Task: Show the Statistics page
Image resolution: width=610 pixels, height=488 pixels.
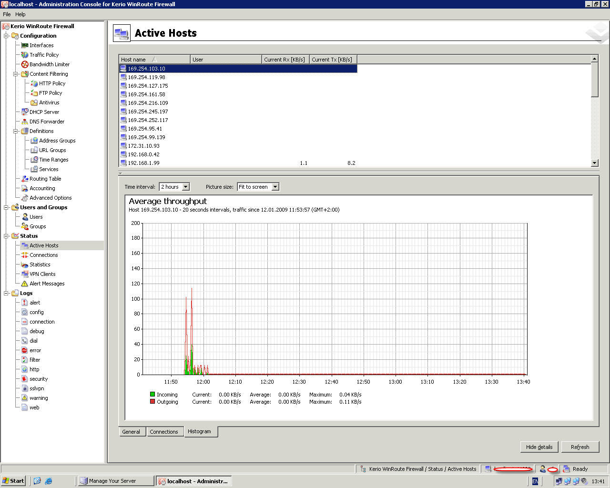Action: click(40, 264)
